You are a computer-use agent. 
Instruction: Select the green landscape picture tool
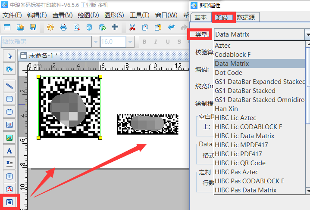coord(9,138)
